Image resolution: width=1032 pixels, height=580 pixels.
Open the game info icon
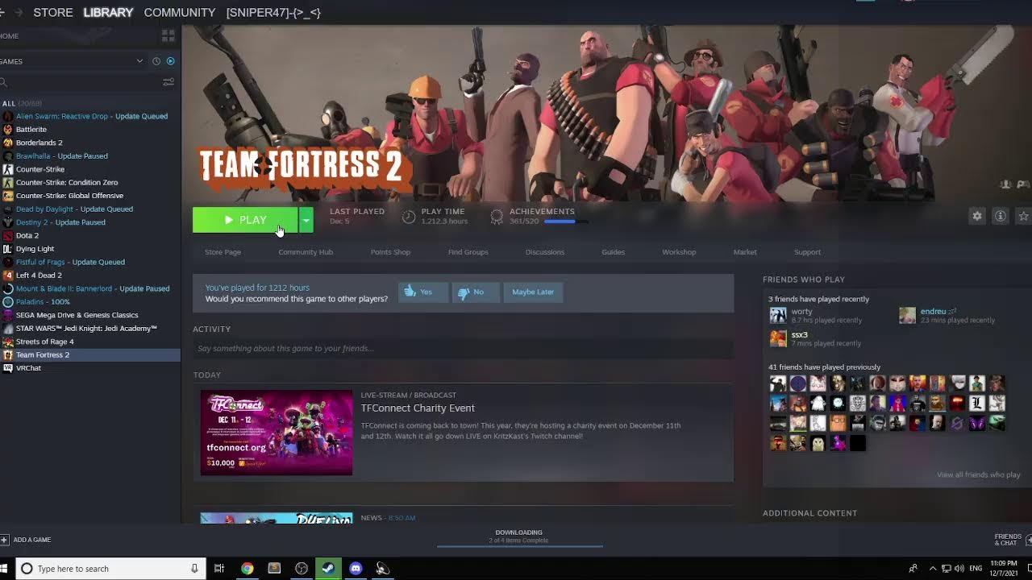tap(1000, 216)
